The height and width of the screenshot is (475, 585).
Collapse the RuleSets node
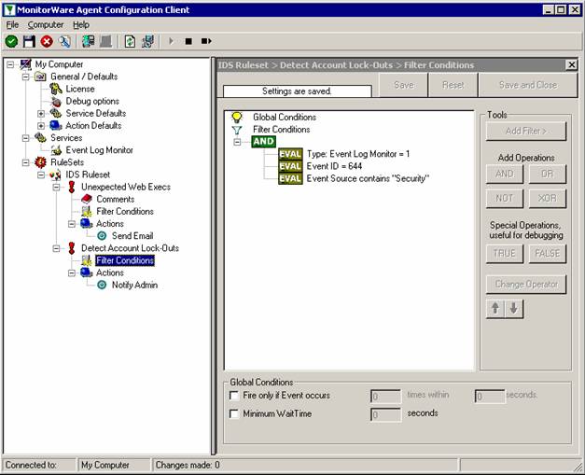pos(26,162)
